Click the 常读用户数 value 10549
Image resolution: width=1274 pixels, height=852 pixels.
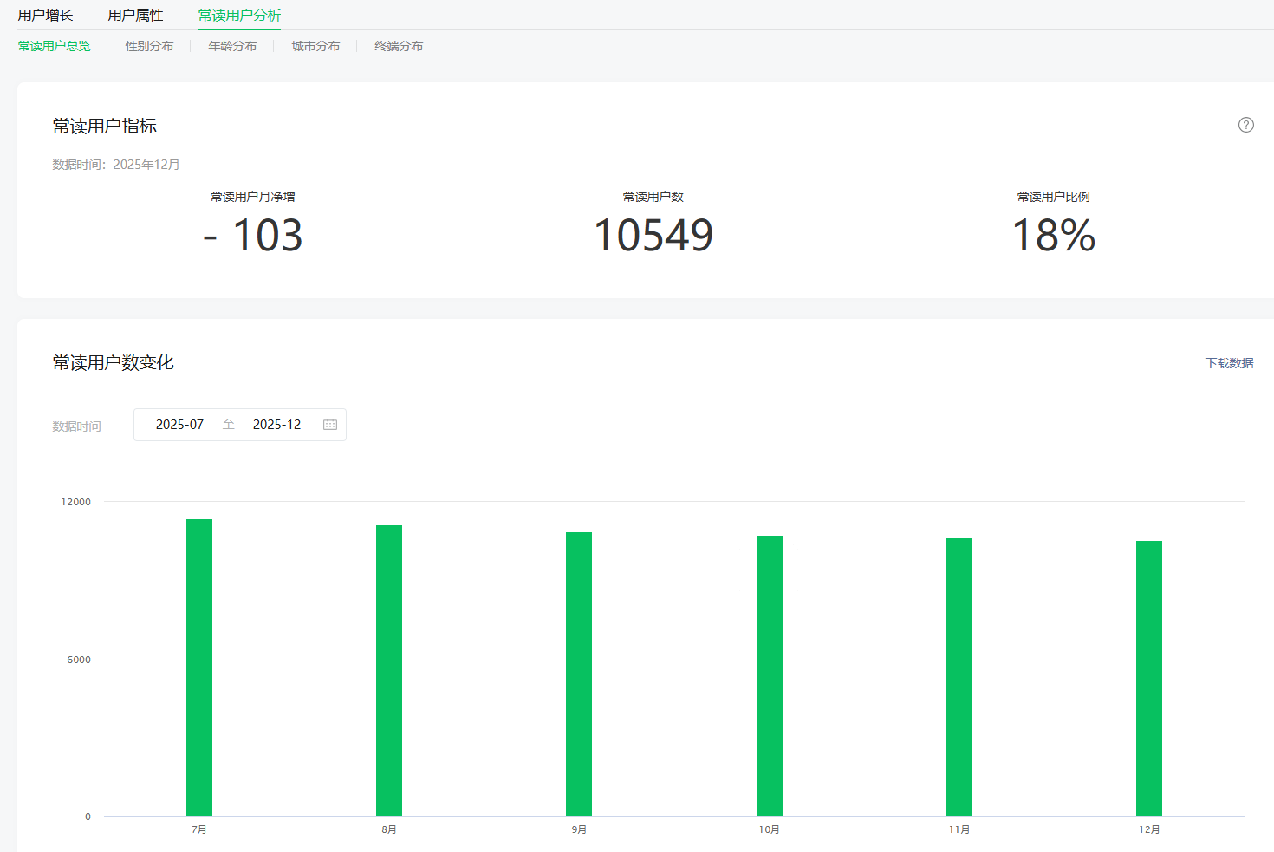coord(653,235)
